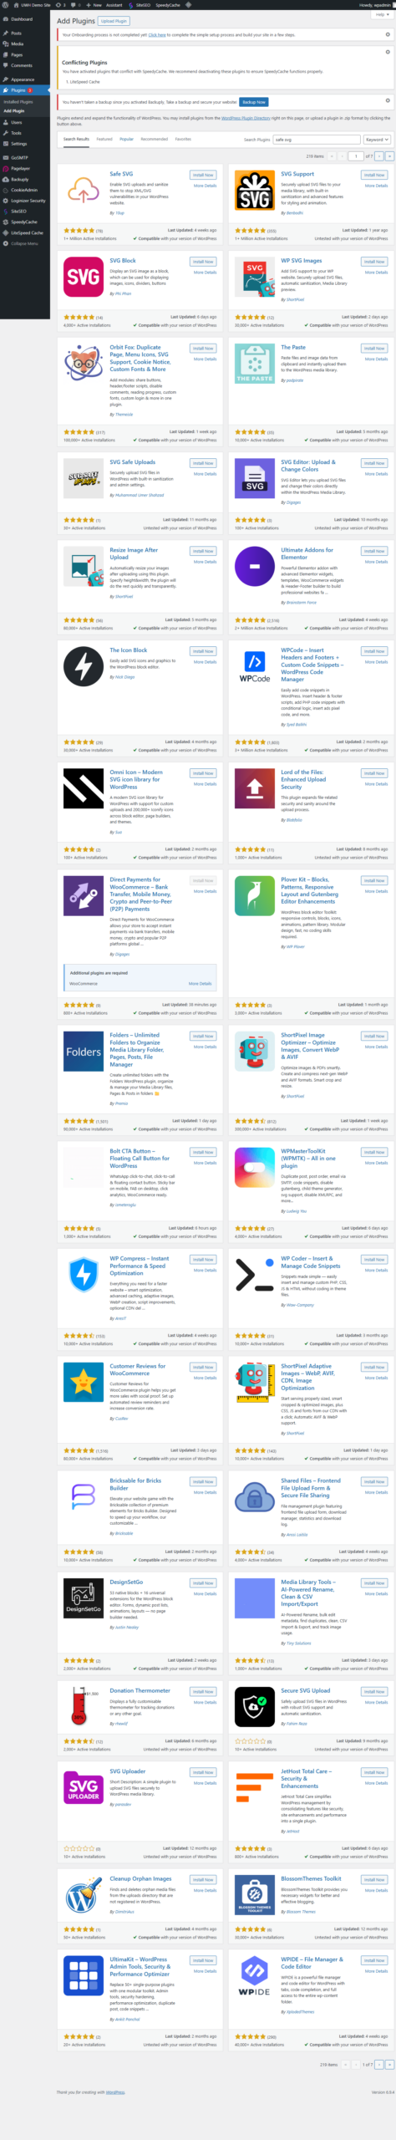The height and width of the screenshot is (2140, 396).
Task: Click the diamond LiteSpeed icon in admin bar
Action: pyautogui.click(x=189, y=5)
